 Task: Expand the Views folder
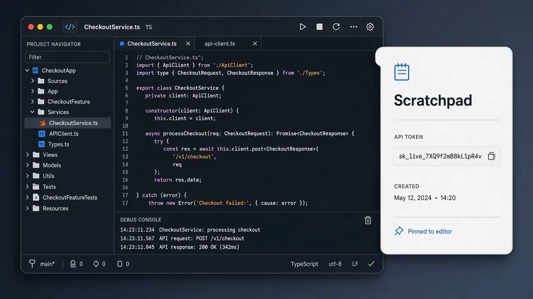[28, 155]
